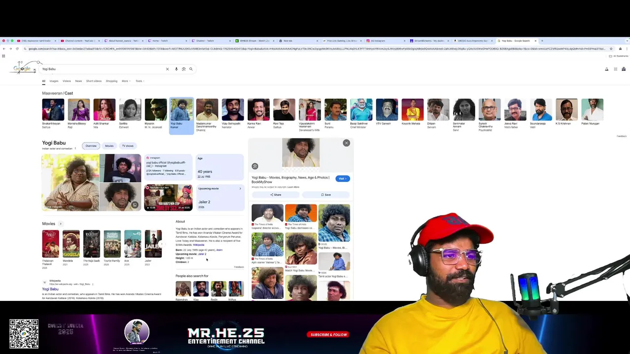Switch to the Shopping tab
This screenshot has width=630, height=354.
(x=111, y=81)
